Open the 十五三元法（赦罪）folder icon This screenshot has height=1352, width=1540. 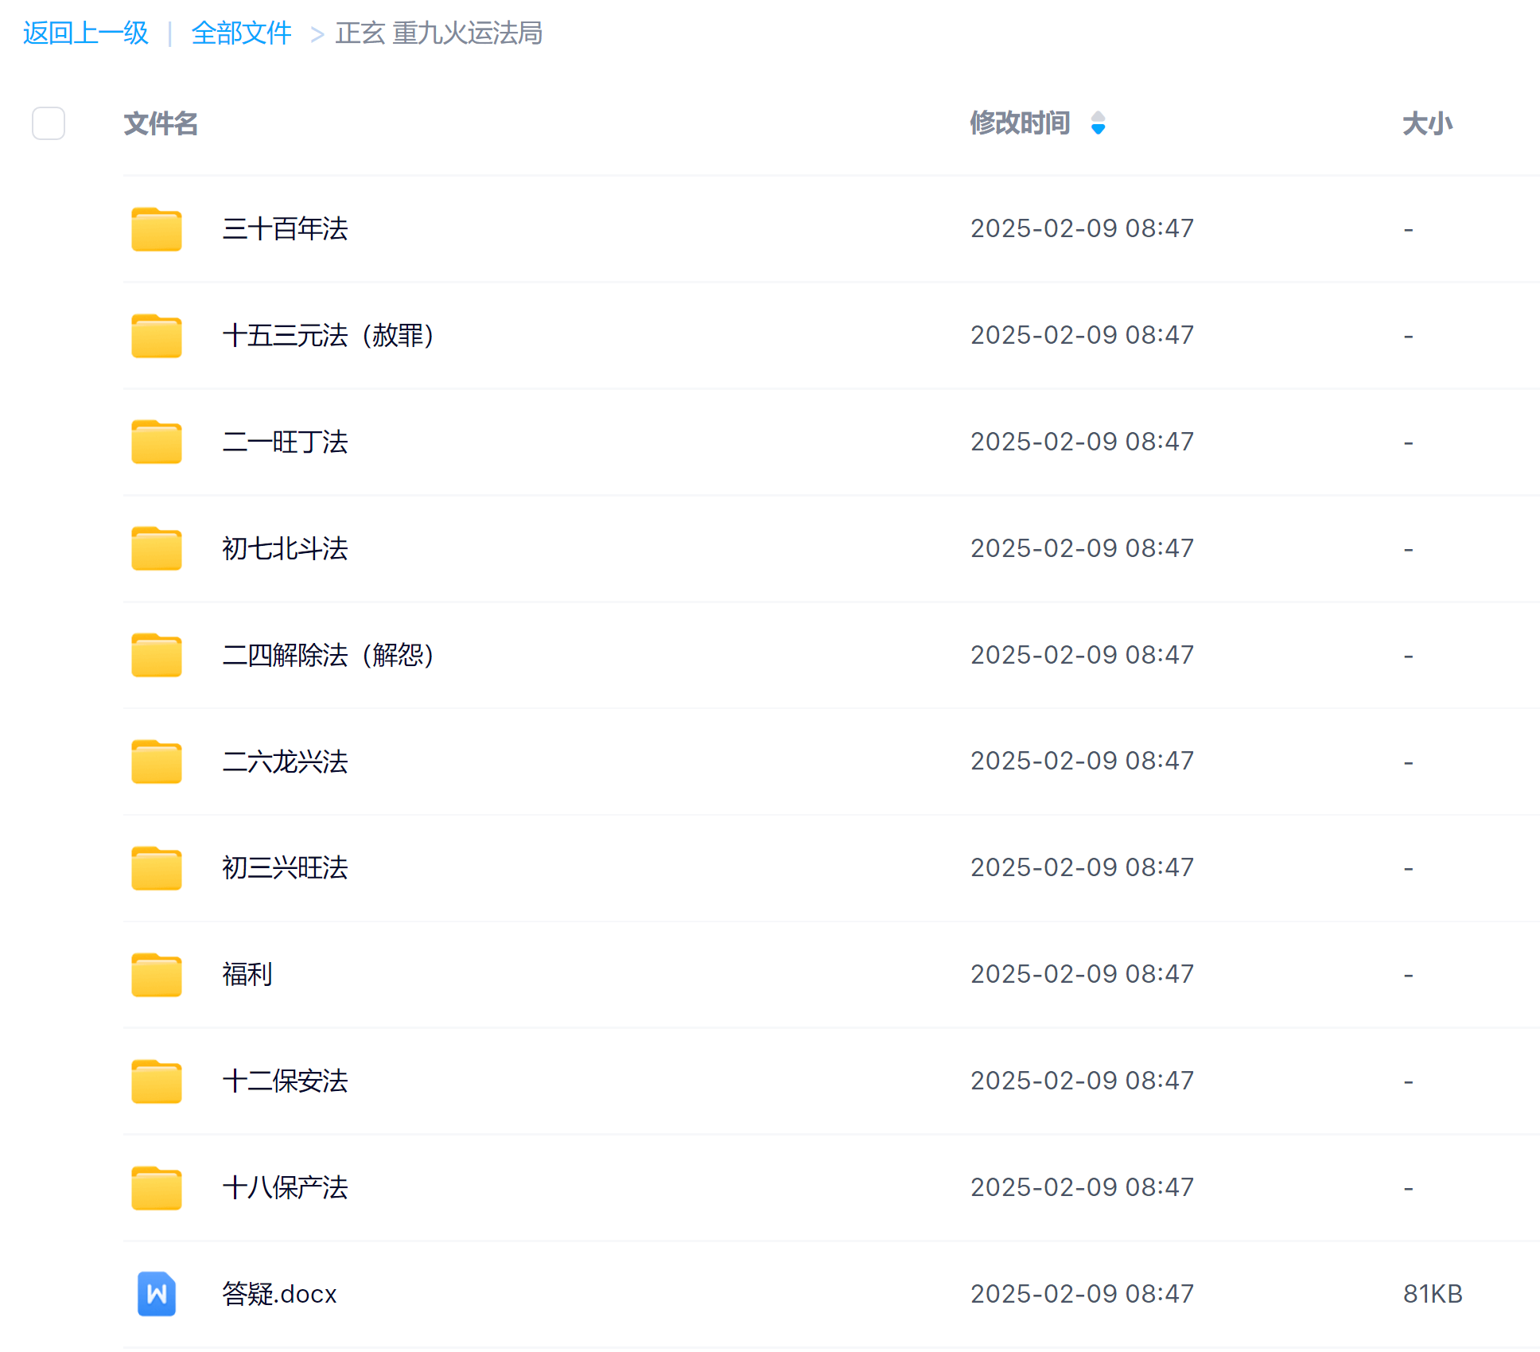point(157,336)
